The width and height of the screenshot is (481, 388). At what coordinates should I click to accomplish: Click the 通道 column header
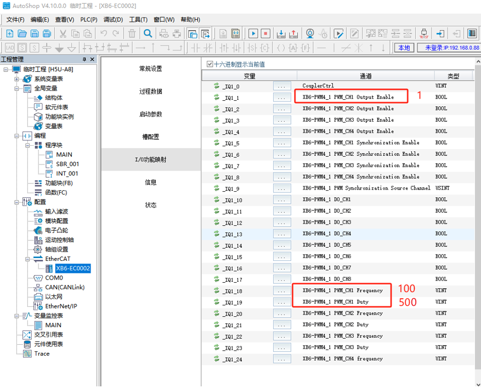[366, 76]
